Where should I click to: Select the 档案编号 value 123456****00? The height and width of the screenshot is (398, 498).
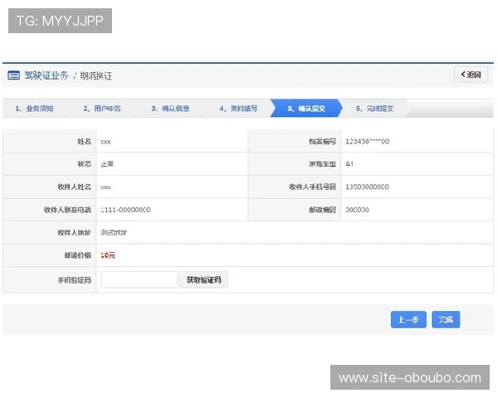coord(368,142)
